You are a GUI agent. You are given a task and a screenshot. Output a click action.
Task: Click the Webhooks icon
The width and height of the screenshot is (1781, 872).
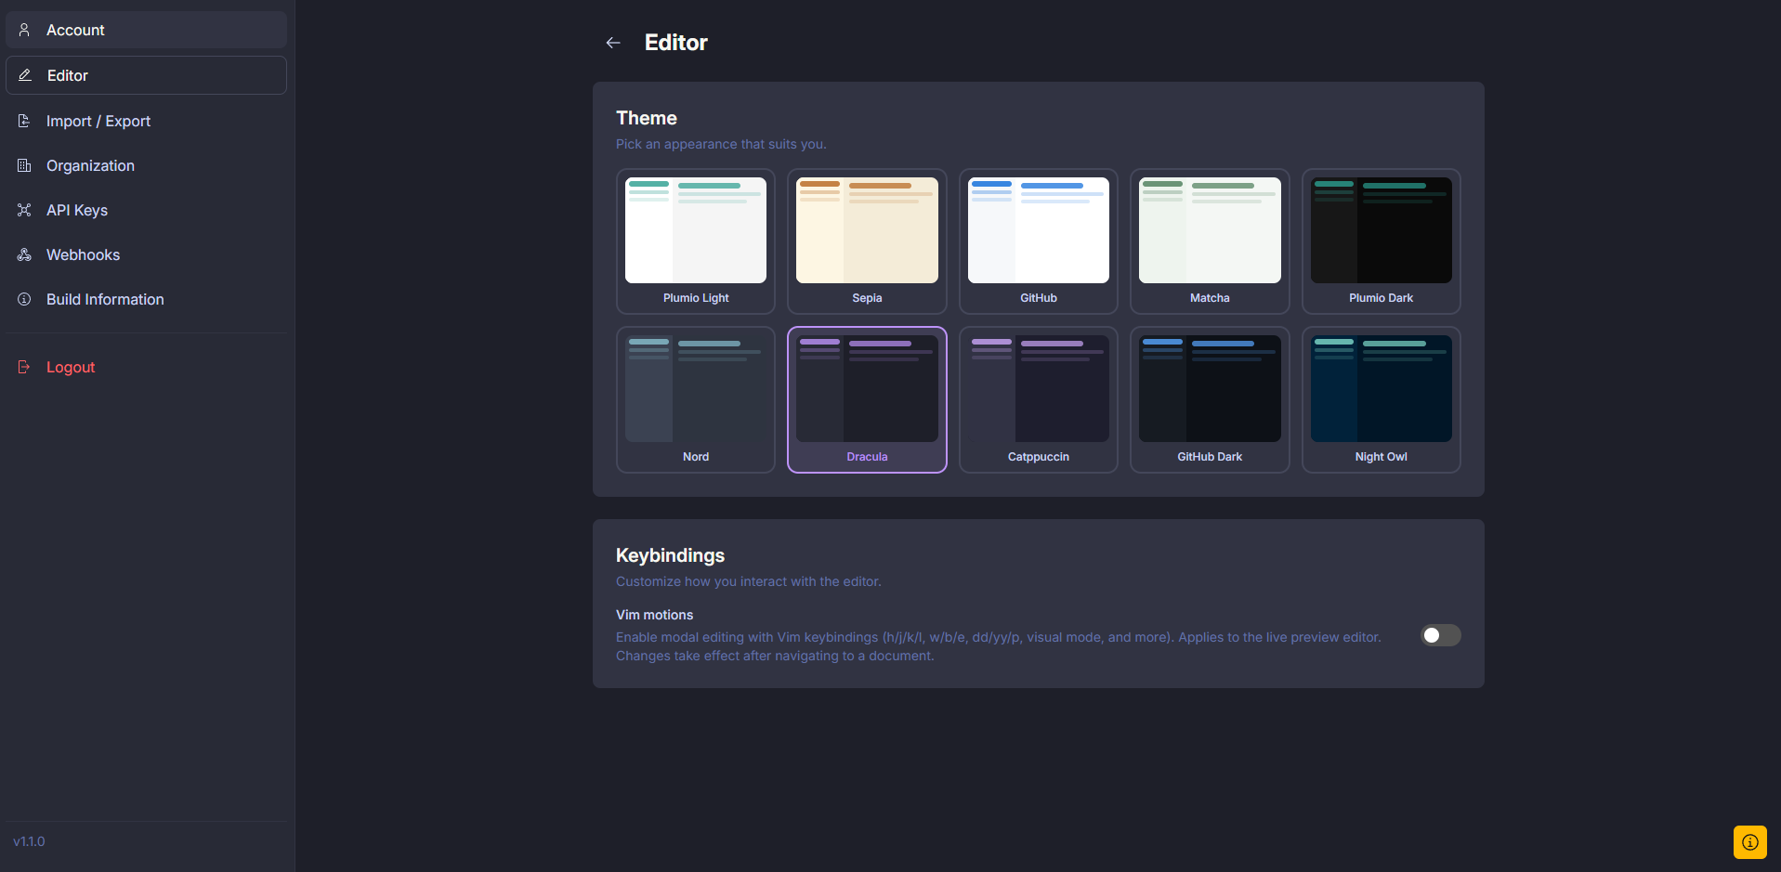coord(24,254)
